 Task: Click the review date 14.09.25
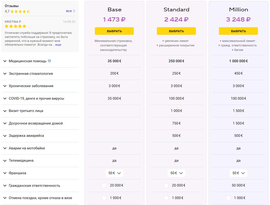[x=69, y=22]
